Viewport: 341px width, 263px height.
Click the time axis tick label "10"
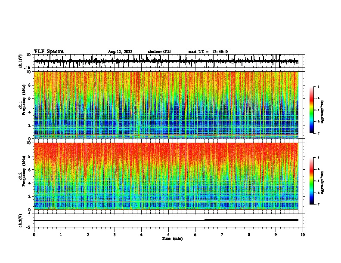[303, 235]
